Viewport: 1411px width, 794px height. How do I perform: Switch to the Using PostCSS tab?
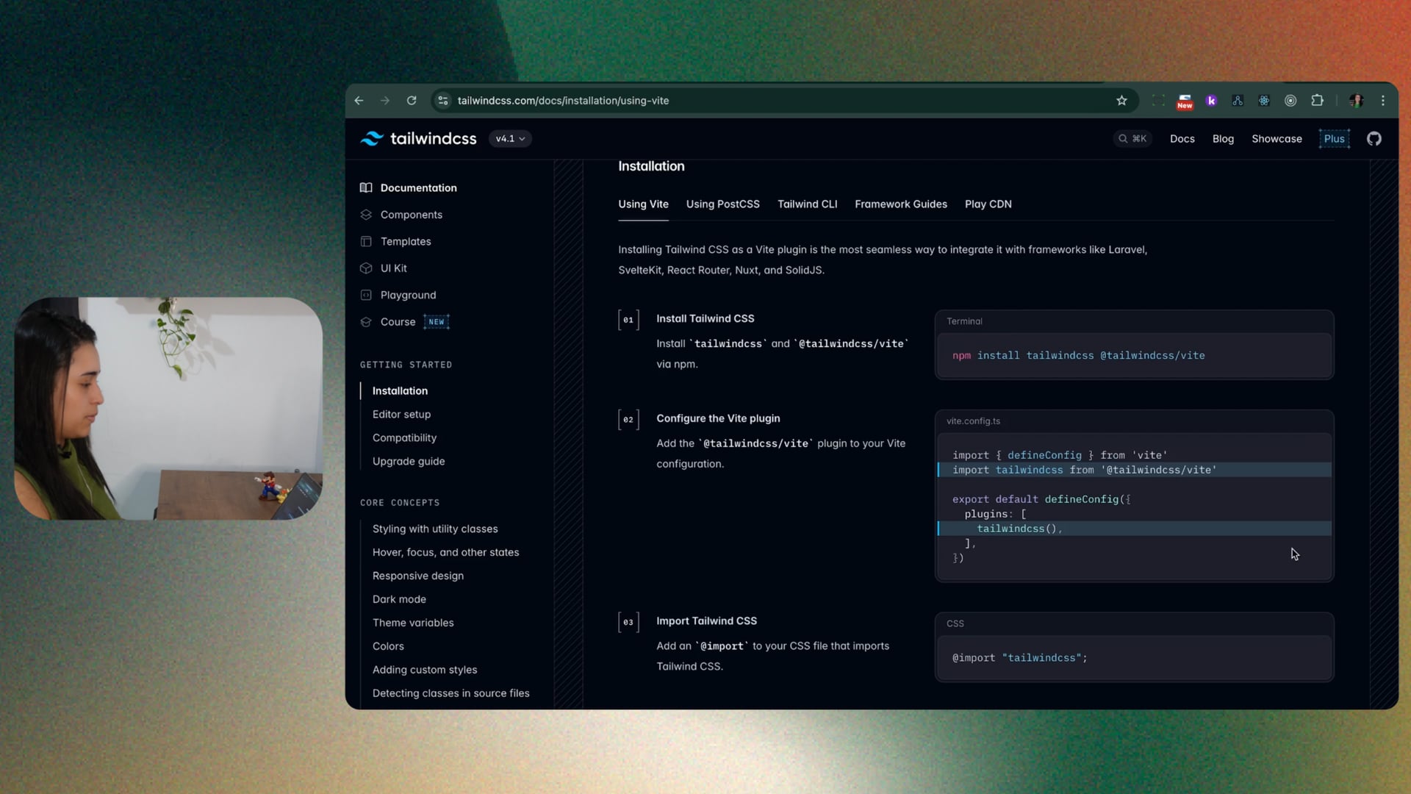click(722, 204)
